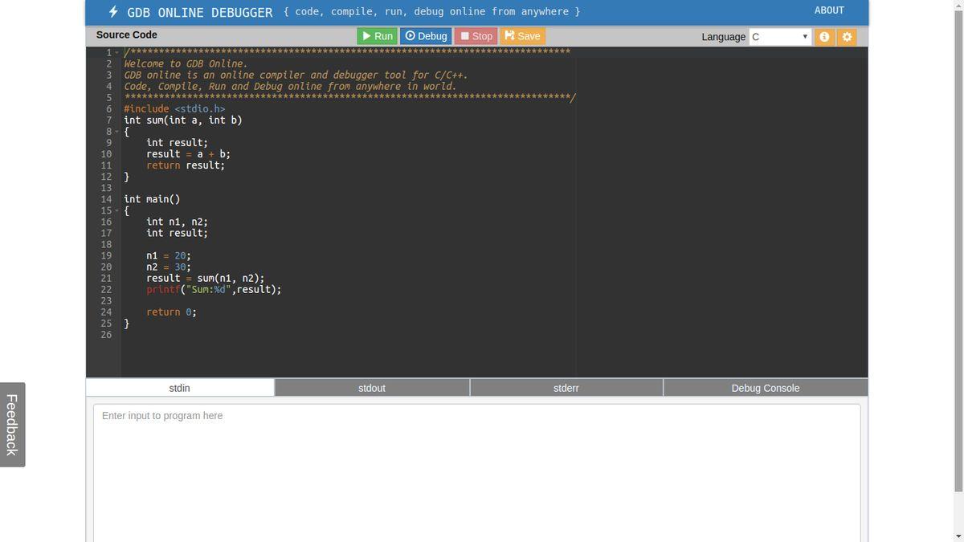Switch to the Debug Console tab
The height and width of the screenshot is (542, 964).
[x=766, y=388]
